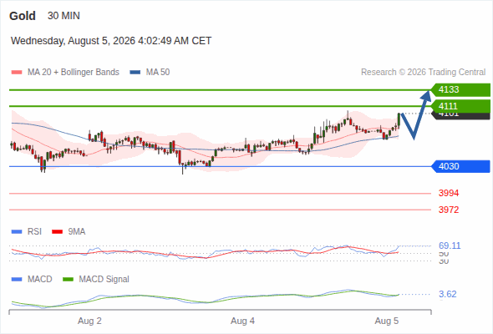The width and height of the screenshot is (493, 334).
Task: Click the MACD value 3.62
Action: point(447,295)
